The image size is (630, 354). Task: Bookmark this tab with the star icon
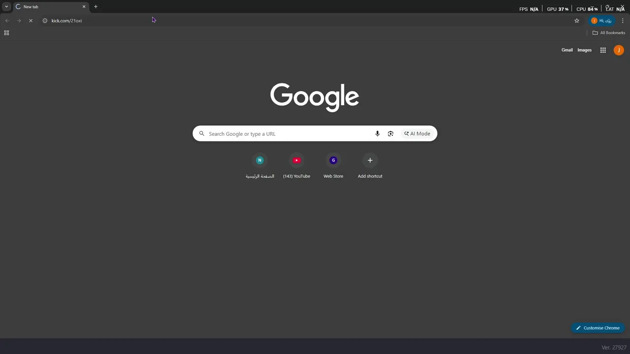[577, 21]
